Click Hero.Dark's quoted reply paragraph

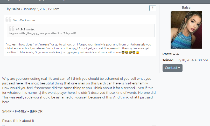78,48
